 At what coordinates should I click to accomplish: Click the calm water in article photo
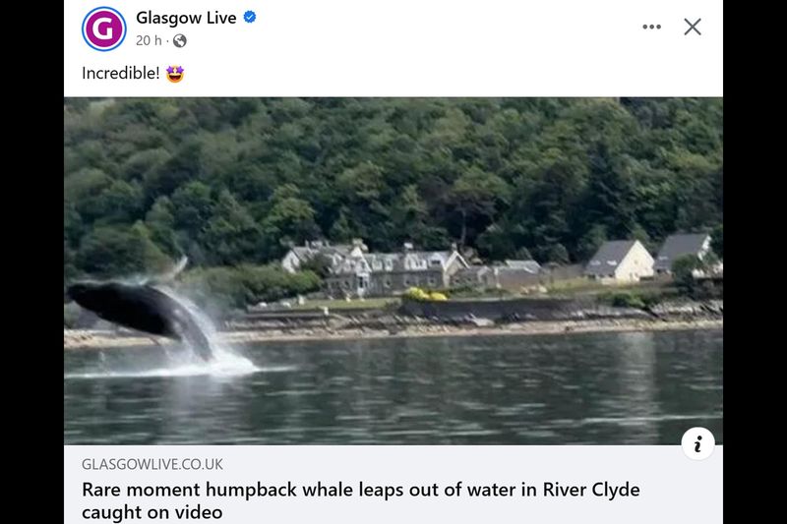(x=452, y=391)
